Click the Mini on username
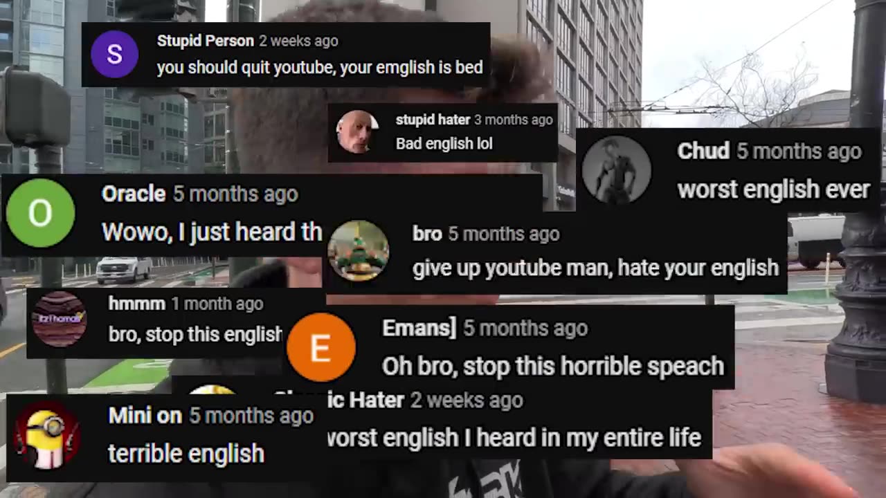The width and height of the screenshot is (886, 498). [x=145, y=415]
